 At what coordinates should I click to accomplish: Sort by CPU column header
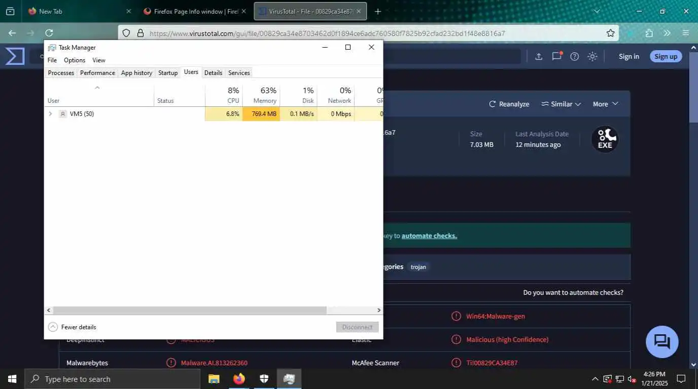point(224,95)
